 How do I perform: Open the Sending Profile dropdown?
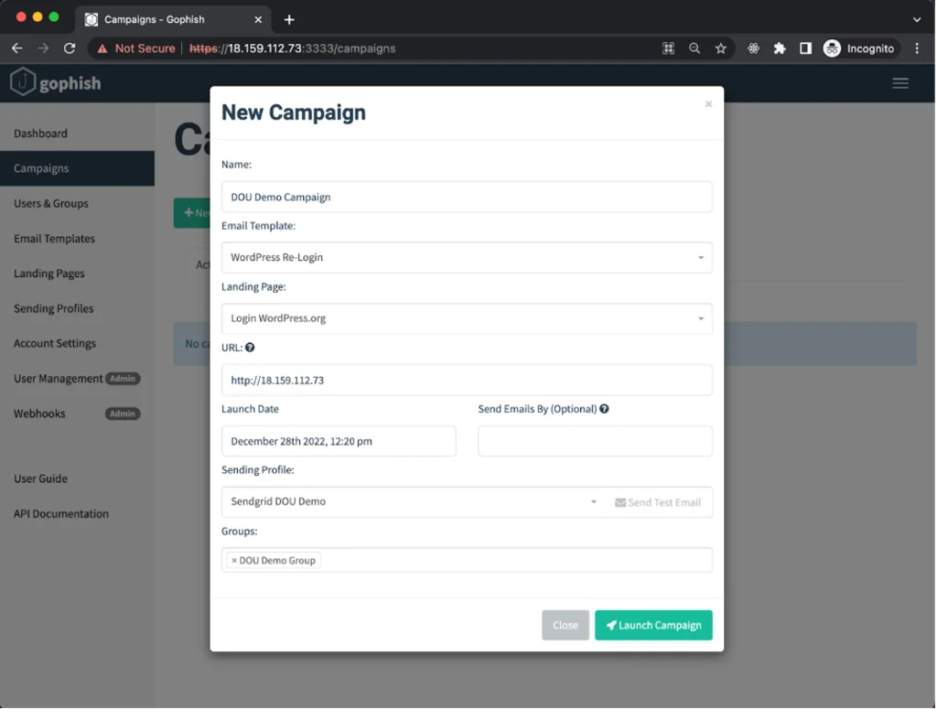point(414,501)
